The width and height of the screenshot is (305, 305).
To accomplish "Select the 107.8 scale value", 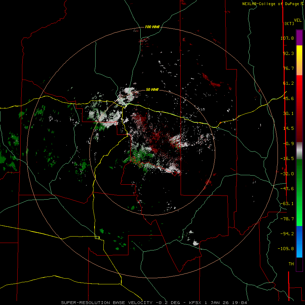I will (287, 38).
